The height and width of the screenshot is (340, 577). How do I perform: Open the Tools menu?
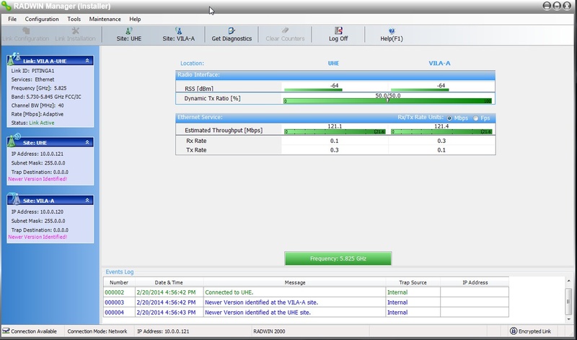point(74,19)
